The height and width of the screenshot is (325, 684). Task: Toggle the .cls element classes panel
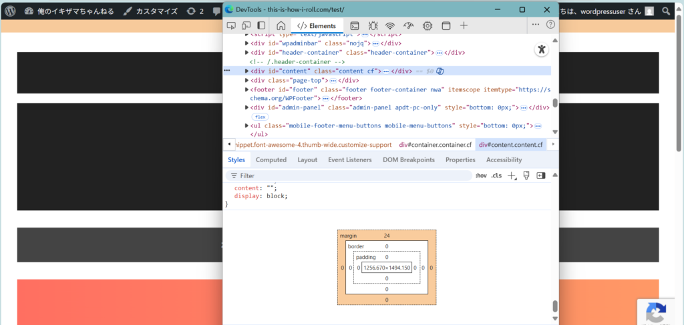pos(496,176)
